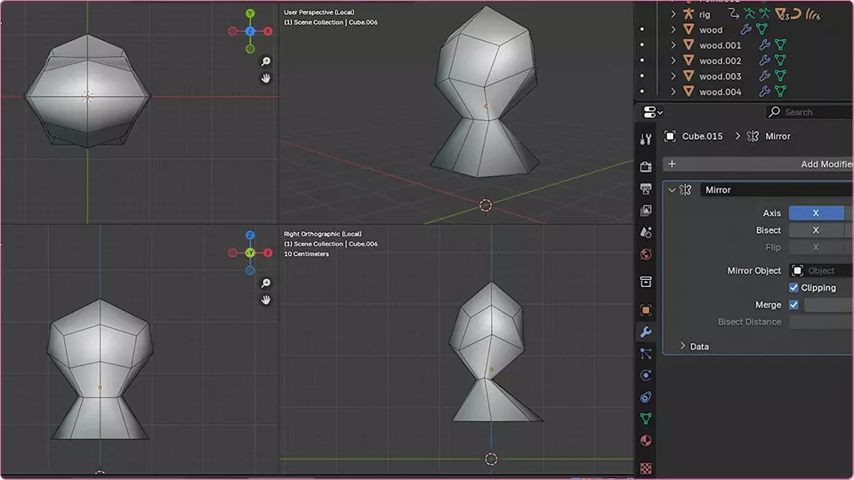
Task: Toggle Bisect X button
Action: click(x=816, y=230)
